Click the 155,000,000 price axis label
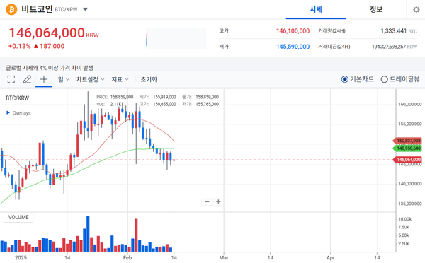 pos(410,124)
